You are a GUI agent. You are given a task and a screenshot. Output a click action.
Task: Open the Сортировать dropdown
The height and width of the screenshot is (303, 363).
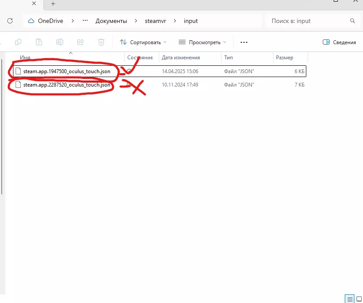(143, 42)
